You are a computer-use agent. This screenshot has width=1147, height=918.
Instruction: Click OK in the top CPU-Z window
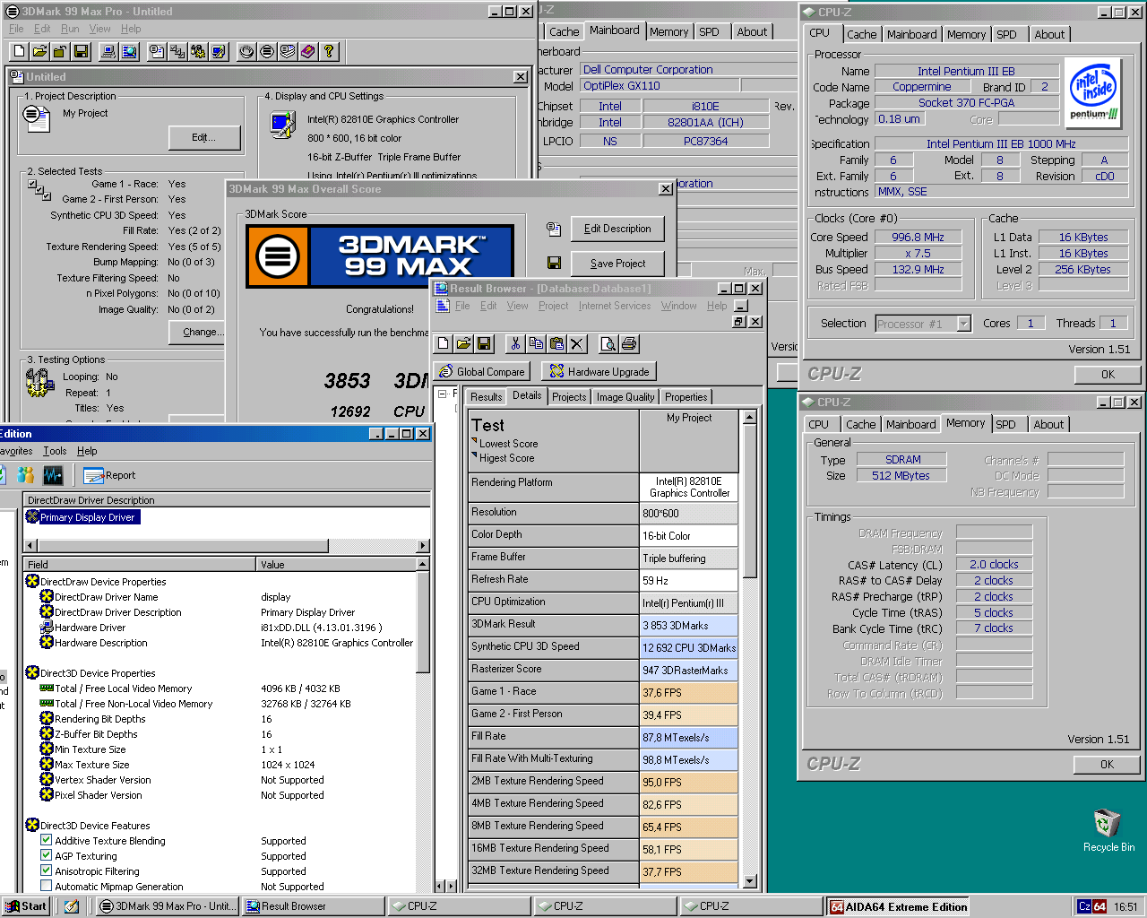coord(1108,375)
